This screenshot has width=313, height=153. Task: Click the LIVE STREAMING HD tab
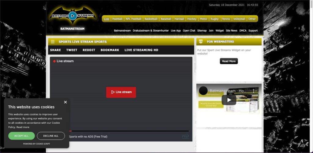141,50
